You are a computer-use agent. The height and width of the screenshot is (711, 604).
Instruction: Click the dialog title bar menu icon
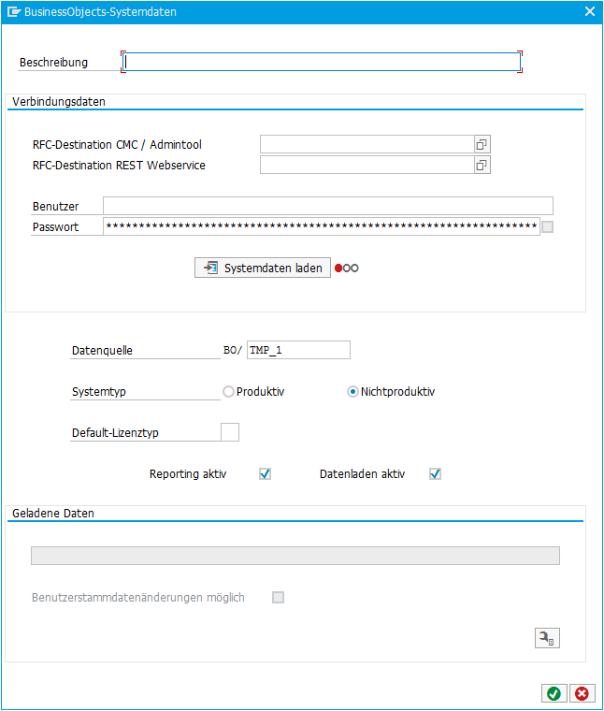tap(14, 12)
